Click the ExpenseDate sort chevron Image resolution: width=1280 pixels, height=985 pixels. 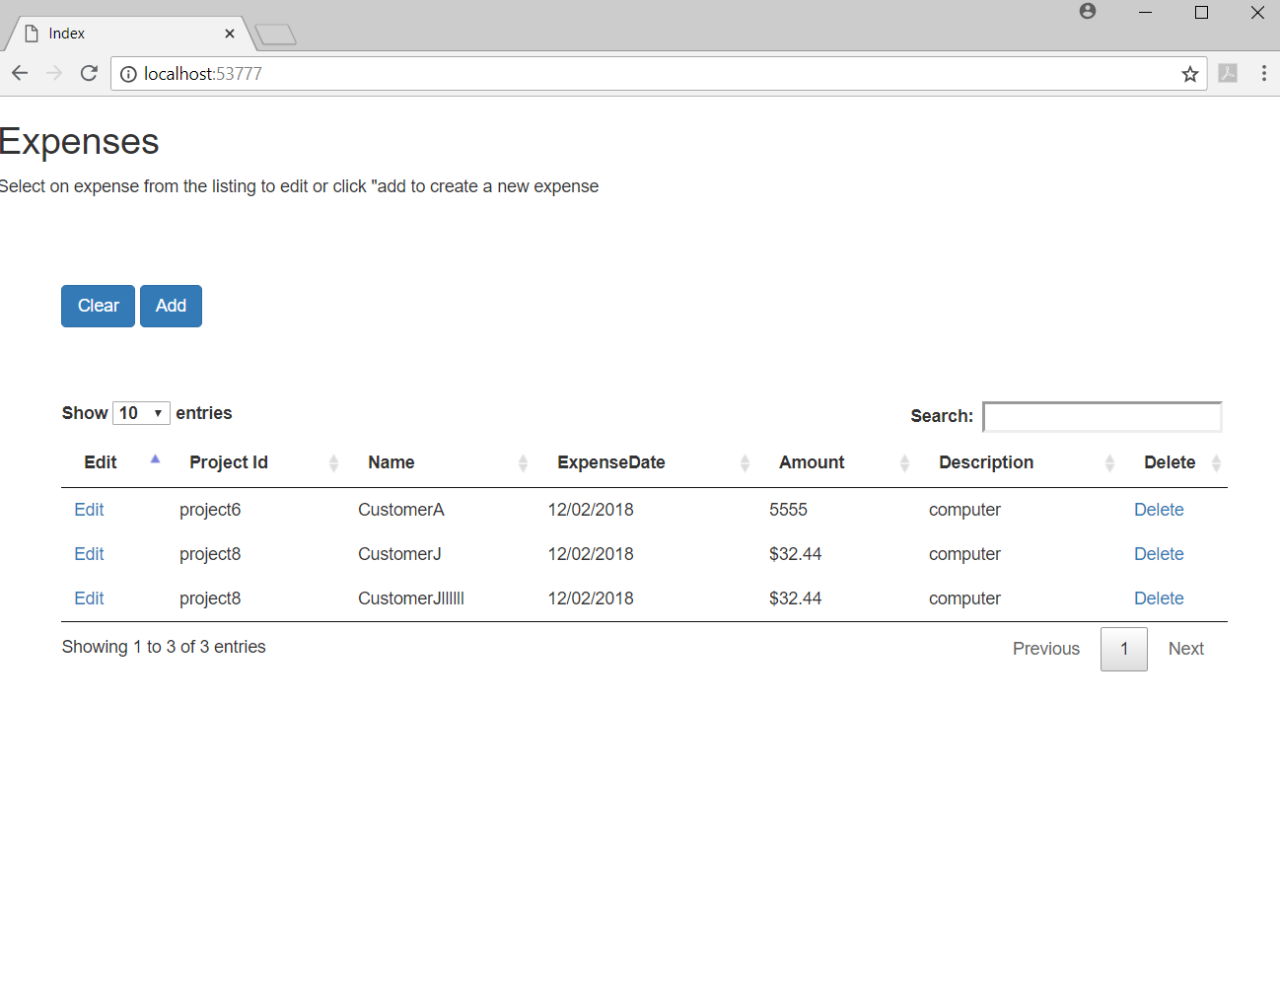[745, 461]
